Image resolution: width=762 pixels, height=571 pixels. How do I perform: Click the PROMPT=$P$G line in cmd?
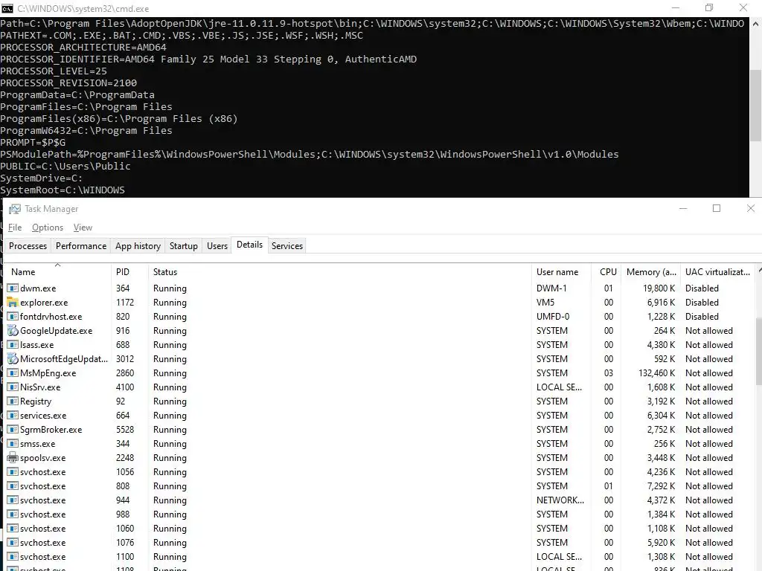point(33,142)
